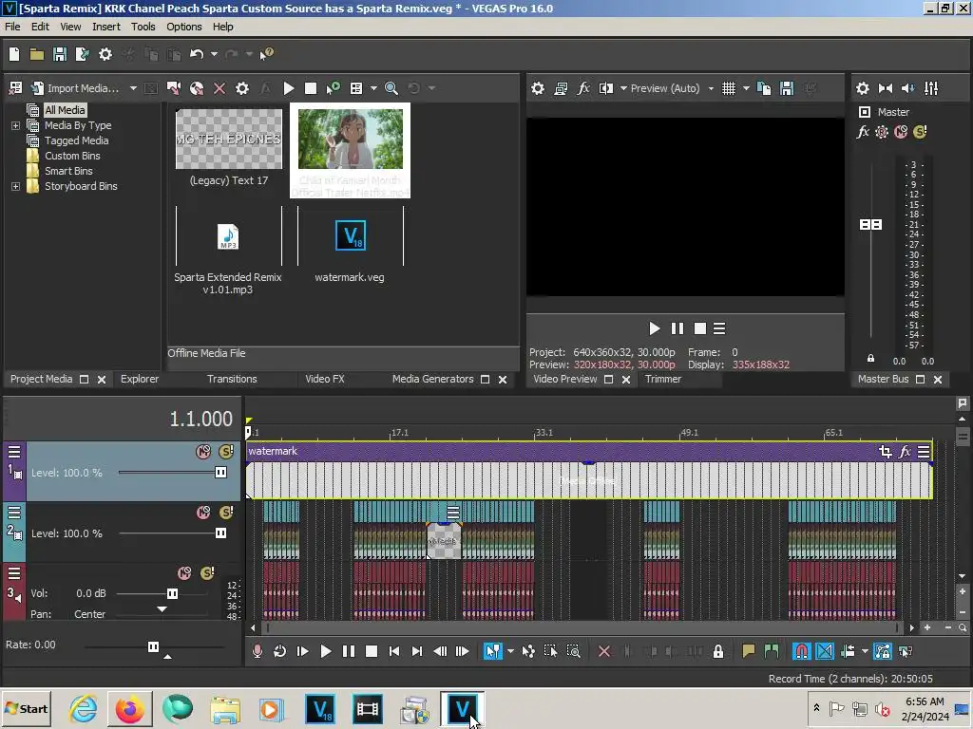Adjust audio track 3 Vol slider

172,594
